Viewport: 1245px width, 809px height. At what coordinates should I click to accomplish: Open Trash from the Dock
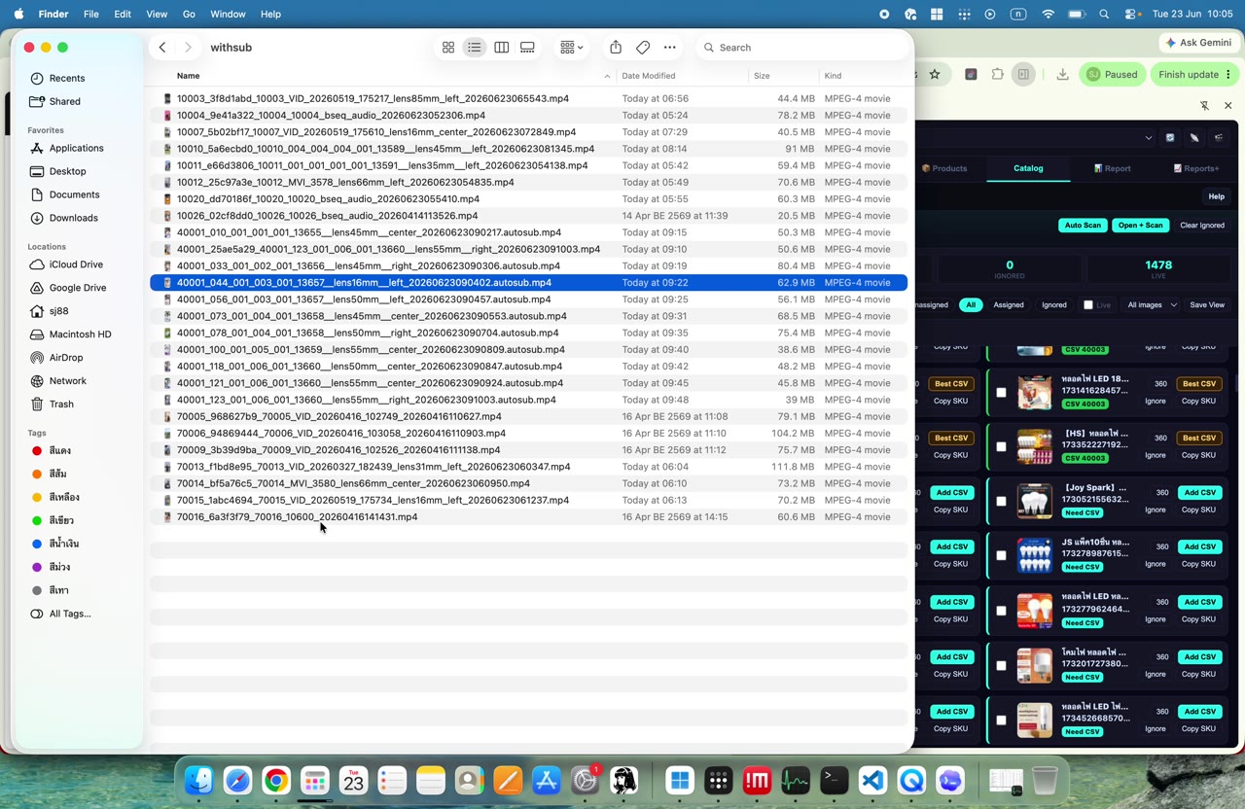pos(1045,781)
